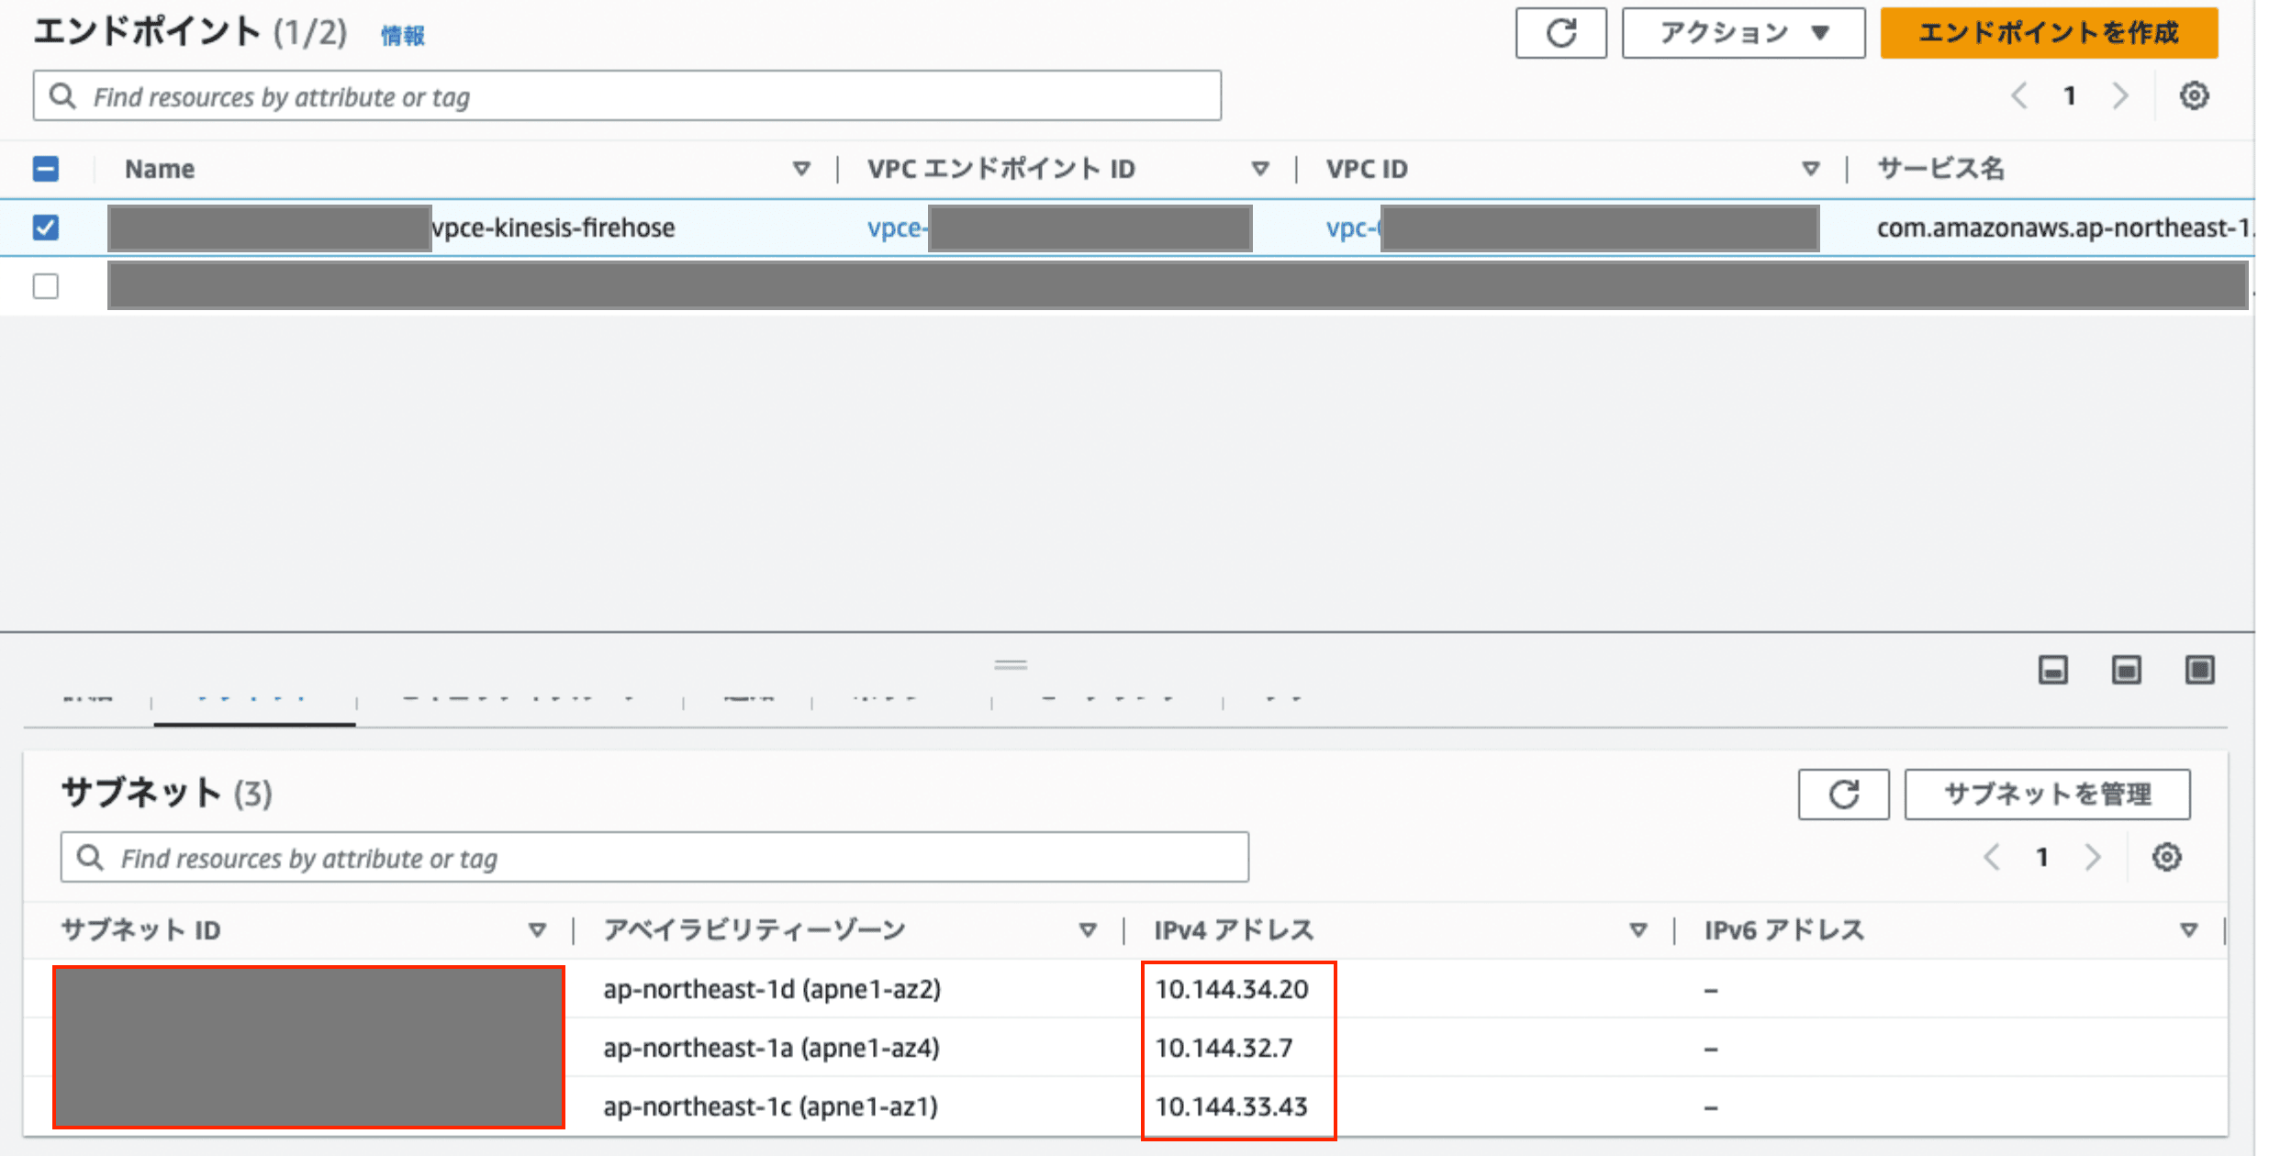The height and width of the screenshot is (1156, 2269).
Task: Sort by IPv4 アドレス column arrow
Action: 1637,930
